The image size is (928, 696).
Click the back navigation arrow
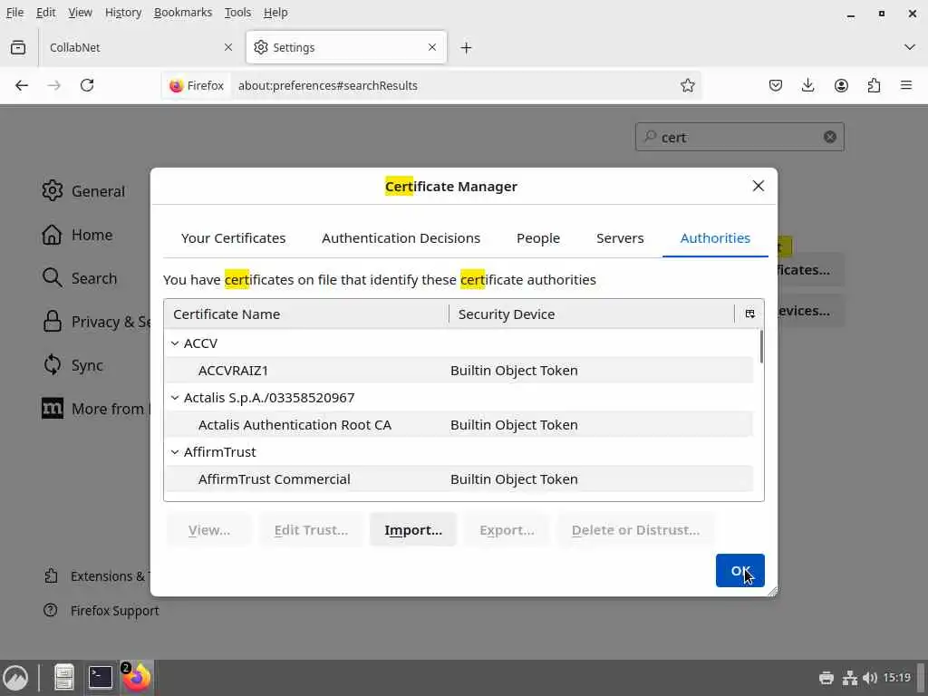[22, 85]
